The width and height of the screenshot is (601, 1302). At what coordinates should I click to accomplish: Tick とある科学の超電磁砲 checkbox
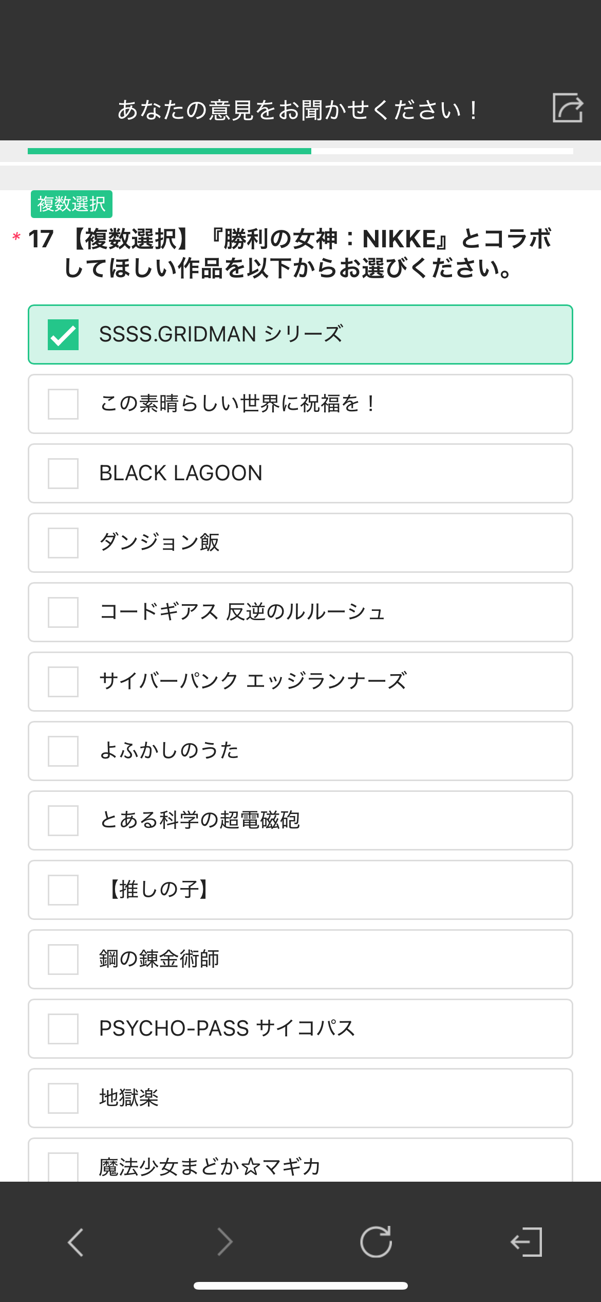click(63, 821)
